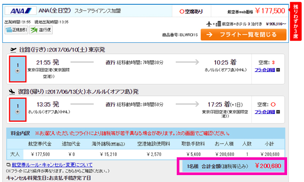Click 総移動時間 7時間30分 text
The image size is (304, 182).
tap(140, 62)
